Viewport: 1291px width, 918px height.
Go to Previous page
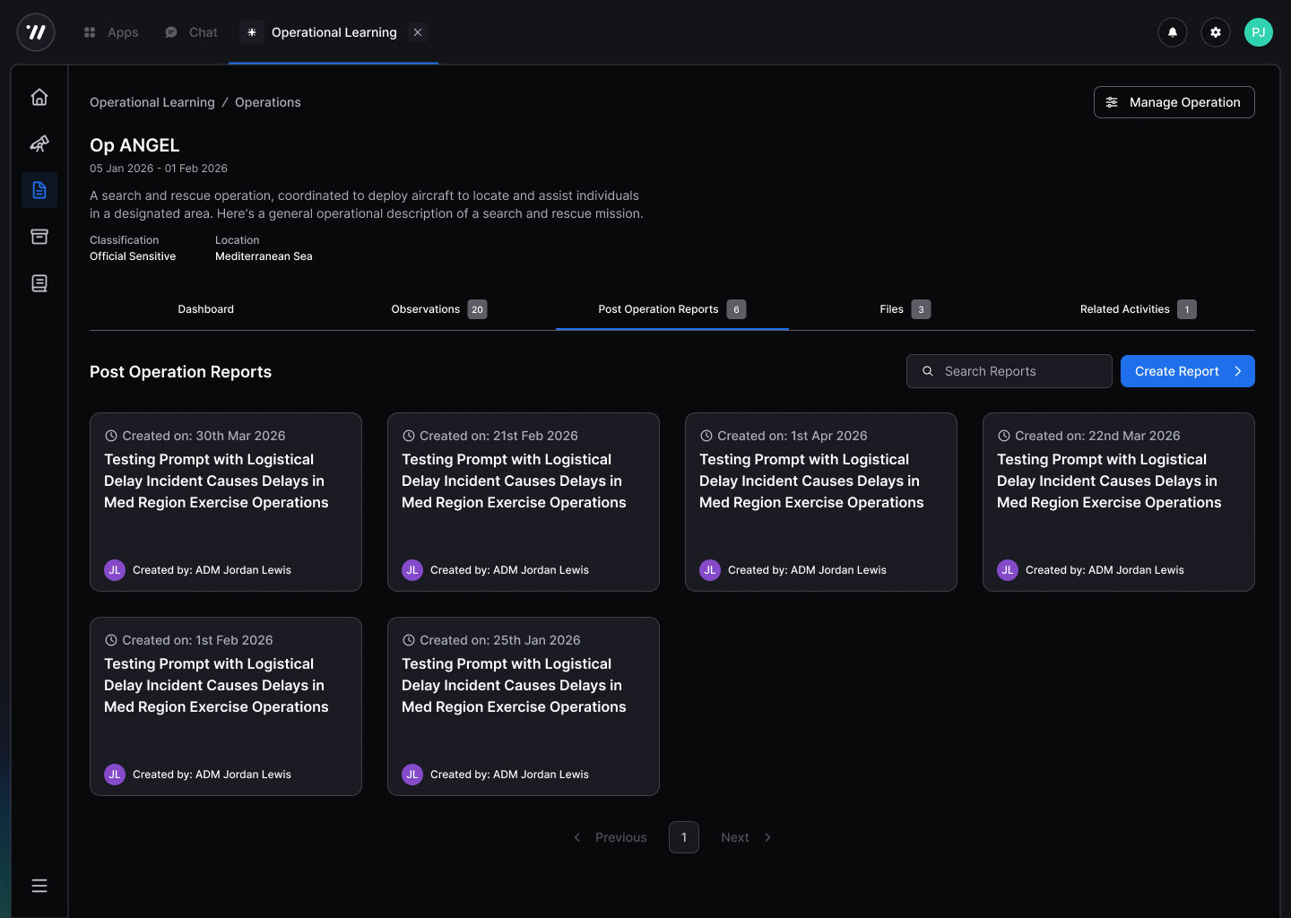pos(611,837)
